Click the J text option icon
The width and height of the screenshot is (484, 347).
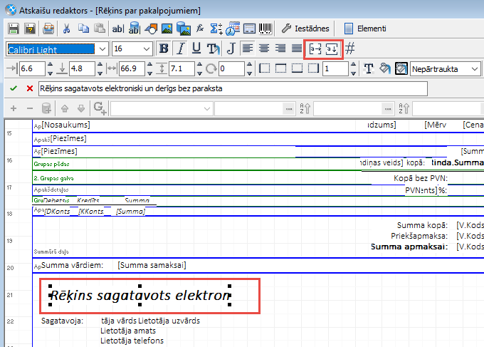[231, 48]
